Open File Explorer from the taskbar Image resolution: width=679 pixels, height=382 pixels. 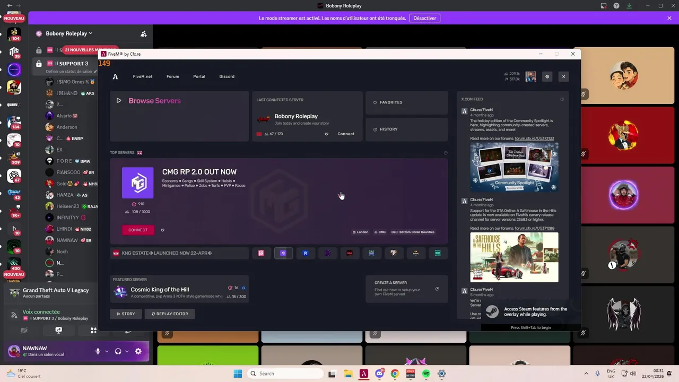(348, 374)
